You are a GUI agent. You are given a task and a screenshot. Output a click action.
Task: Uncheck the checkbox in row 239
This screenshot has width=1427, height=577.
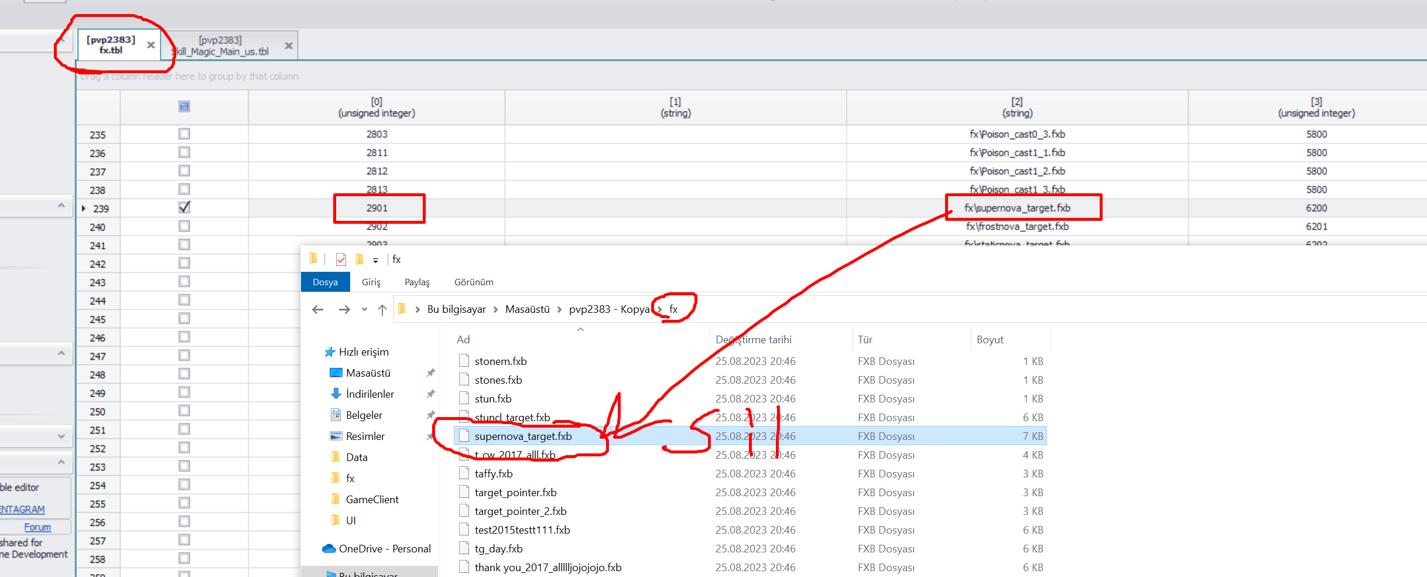[x=184, y=207]
